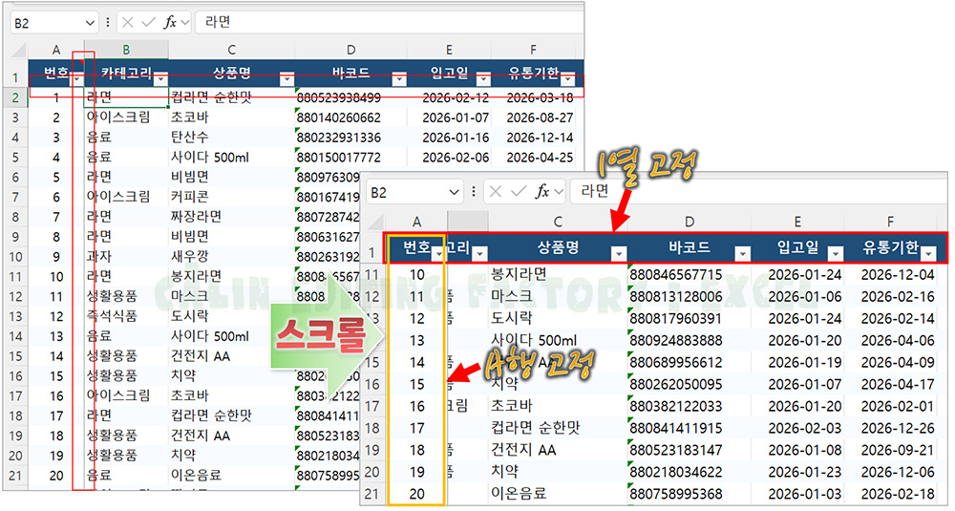This screenshot has height=511, width=955.
Task: Open 번호 filter dropdown in right window
Action: point(438,254)
